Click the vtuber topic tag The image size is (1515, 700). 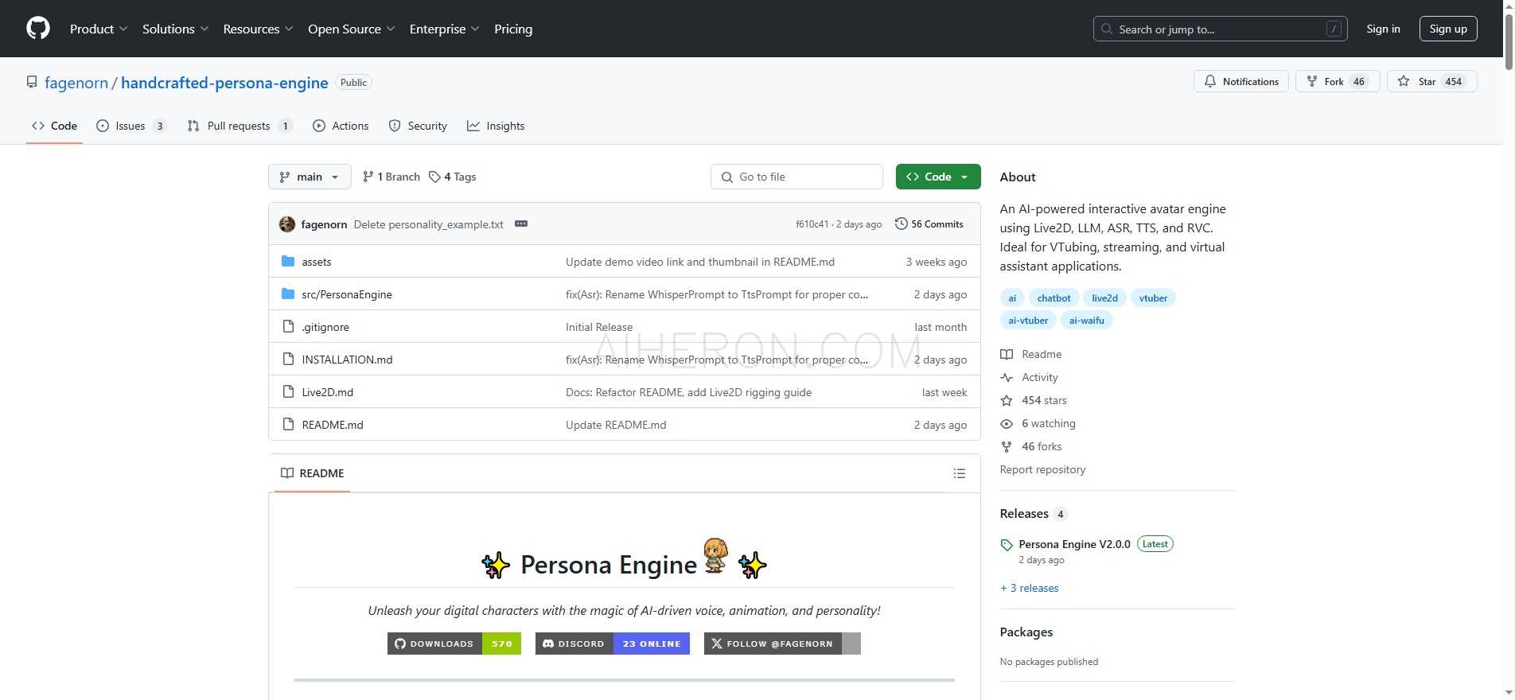(x=1153, y=298)
